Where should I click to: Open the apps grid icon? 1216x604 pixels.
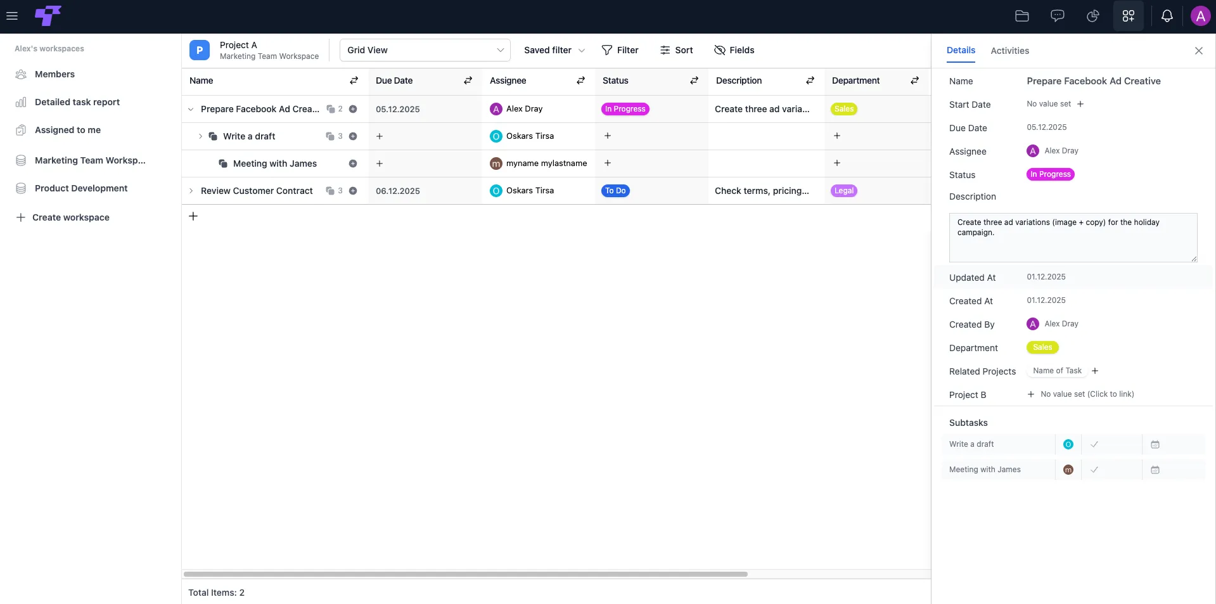click(1128, 16)
